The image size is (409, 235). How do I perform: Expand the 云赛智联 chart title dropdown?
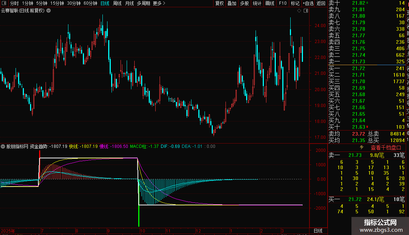click(49, 11)
